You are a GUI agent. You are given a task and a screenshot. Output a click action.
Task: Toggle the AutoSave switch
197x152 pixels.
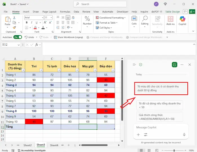(17, 37)
